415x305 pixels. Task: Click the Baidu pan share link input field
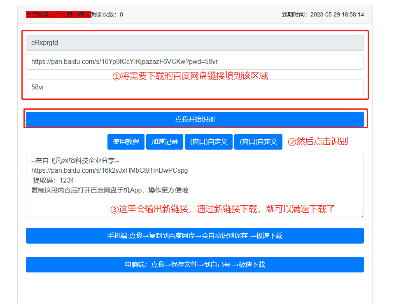(195, 62)
